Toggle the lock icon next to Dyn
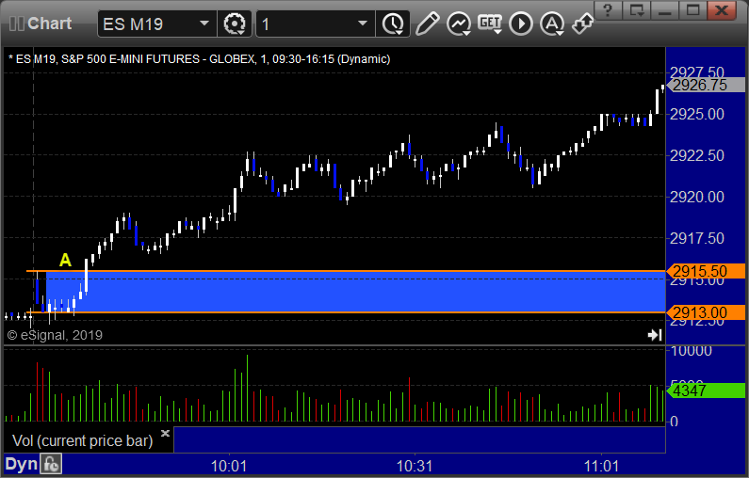 [52, 464]
